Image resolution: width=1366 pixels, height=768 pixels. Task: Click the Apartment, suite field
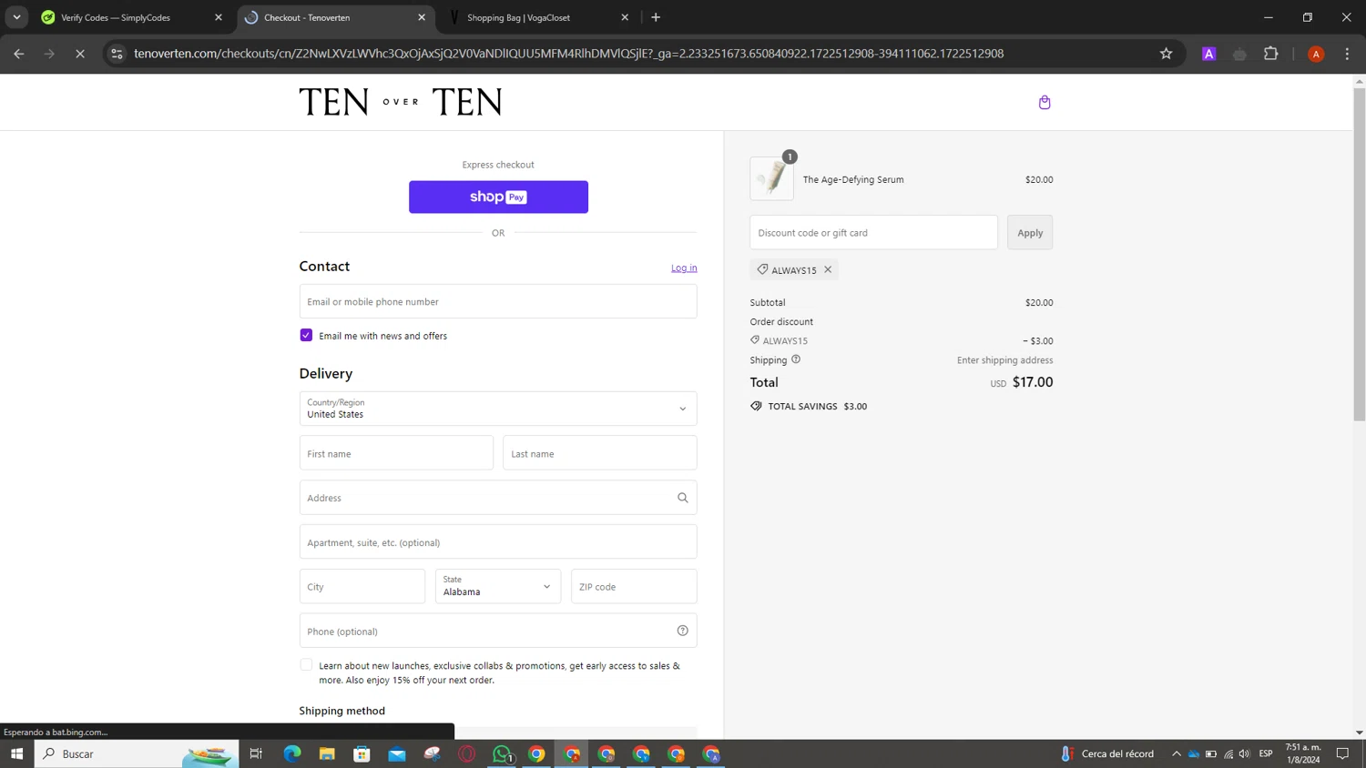click(498, 542)
